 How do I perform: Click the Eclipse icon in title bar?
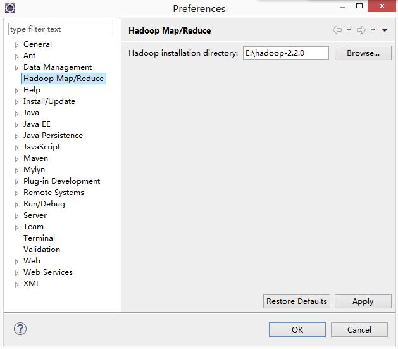click(9, 8)
